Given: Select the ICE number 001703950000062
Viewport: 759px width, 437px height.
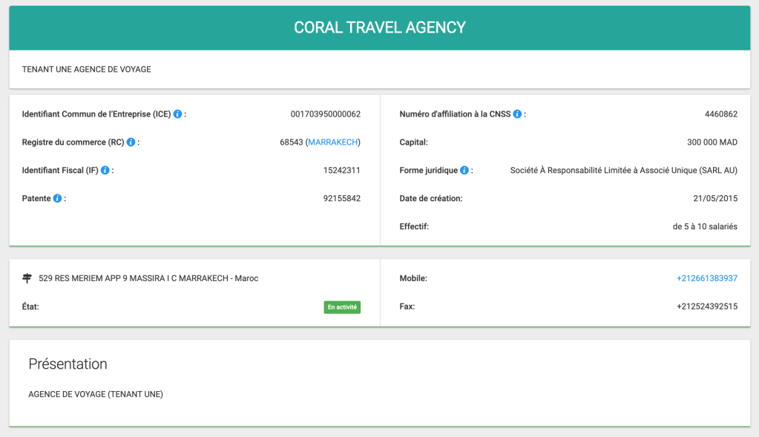Looking at the screenshot, I should [x=325, y=114].
